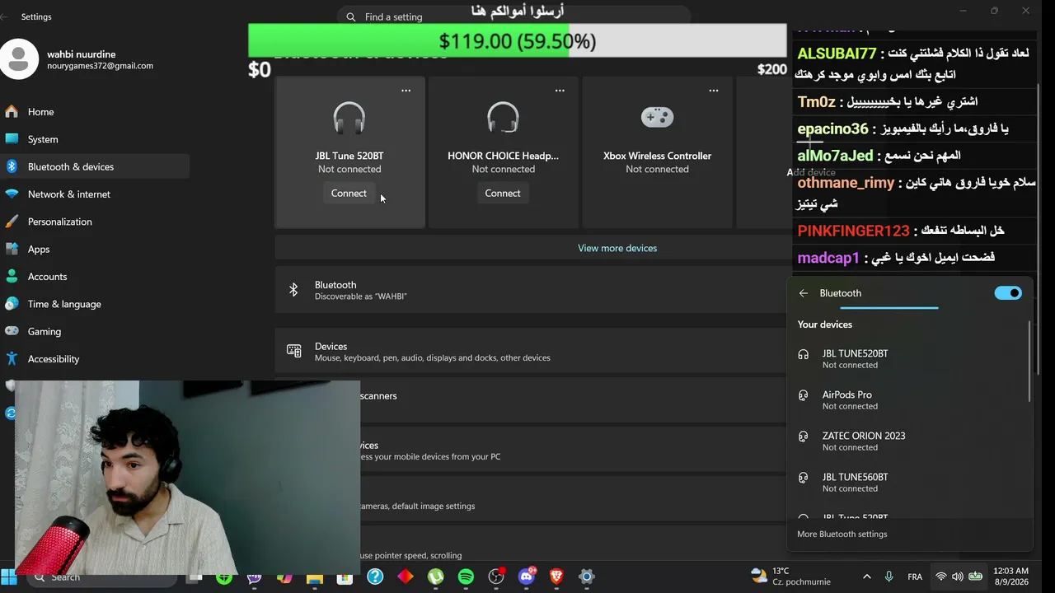Select AirPods Pro in Bluetooth flyout
1055x593 pixels.
(x=908, y=399)
